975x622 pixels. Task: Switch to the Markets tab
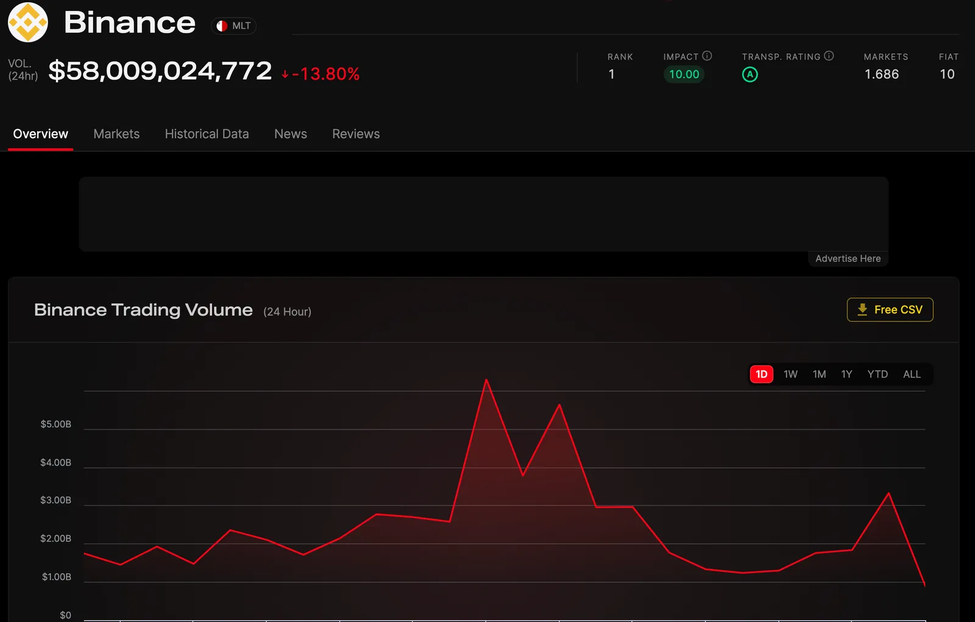(x=116, y=134)
